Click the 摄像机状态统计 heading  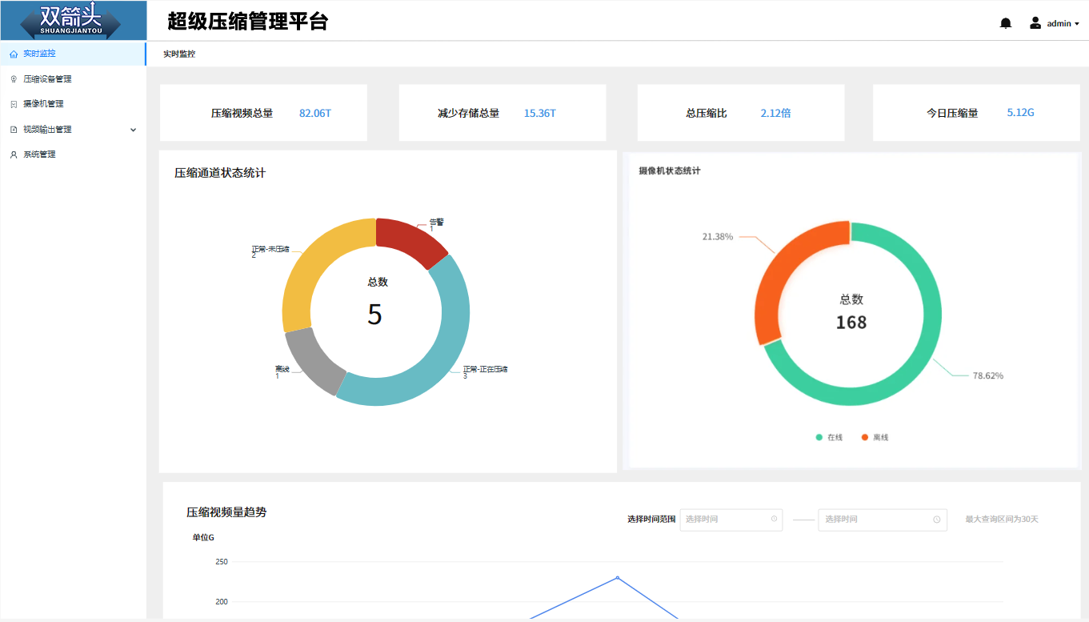670,171
